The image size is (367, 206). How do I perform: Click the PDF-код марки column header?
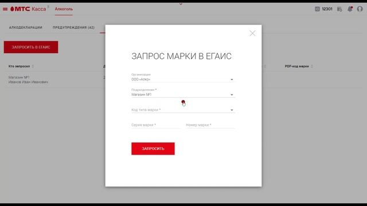pos(297,66)
